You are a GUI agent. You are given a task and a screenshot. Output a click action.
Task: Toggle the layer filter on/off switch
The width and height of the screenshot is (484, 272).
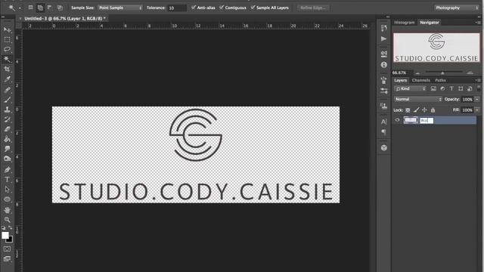479,88
